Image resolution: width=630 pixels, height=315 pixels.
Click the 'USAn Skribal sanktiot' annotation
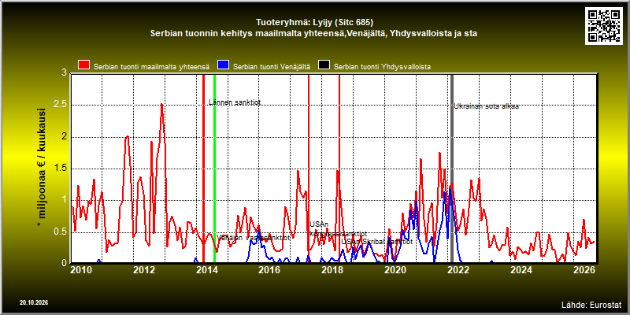click(x=377, y=242)
